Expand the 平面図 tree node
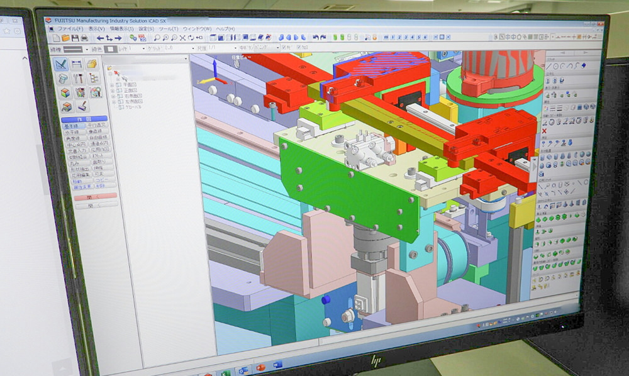The height and width of the screenshot is (376, 629). (x=112, y=85)
